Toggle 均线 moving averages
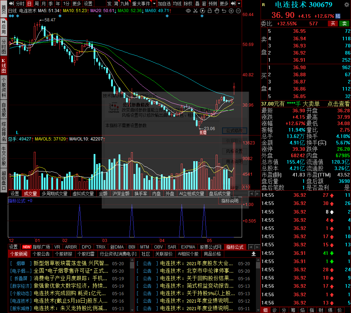Viewport: 351px width, 313px height. tap(177, 4)
